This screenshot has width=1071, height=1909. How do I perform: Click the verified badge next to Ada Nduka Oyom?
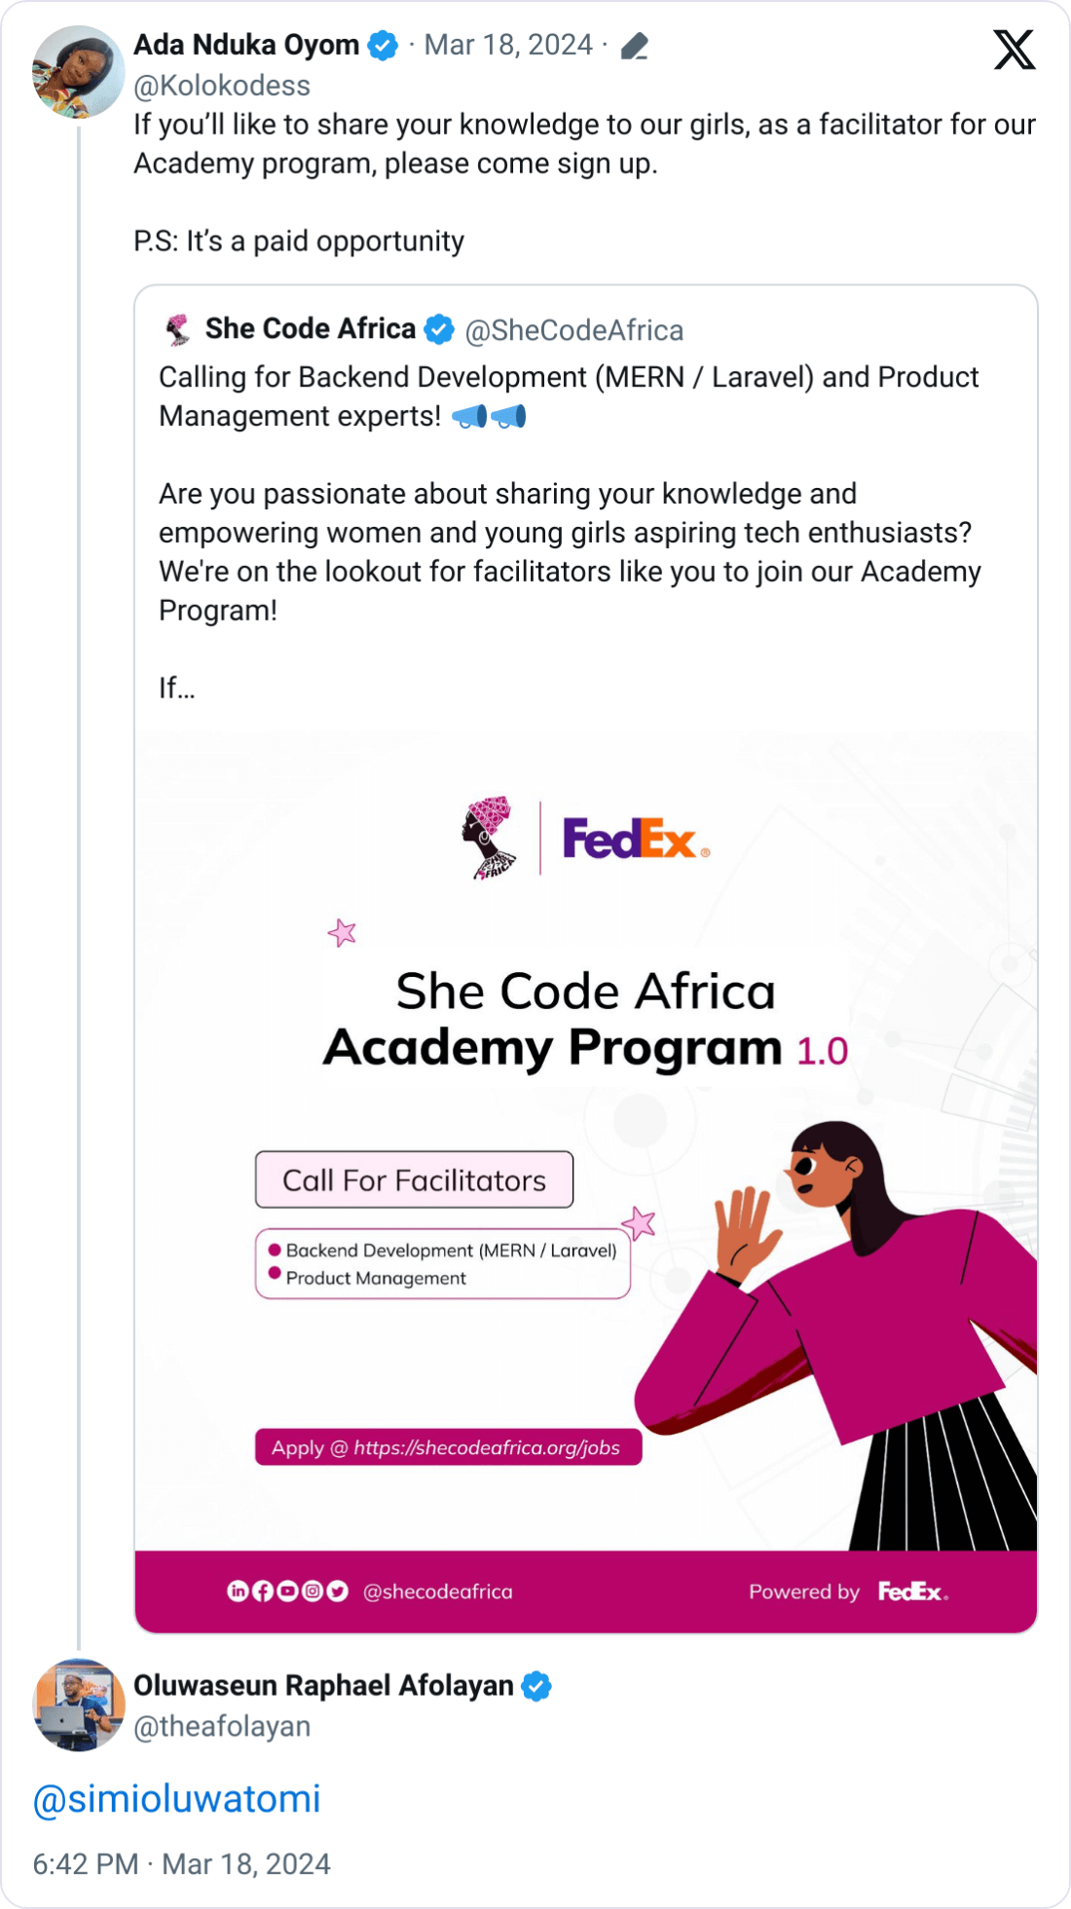click(382, 44)
